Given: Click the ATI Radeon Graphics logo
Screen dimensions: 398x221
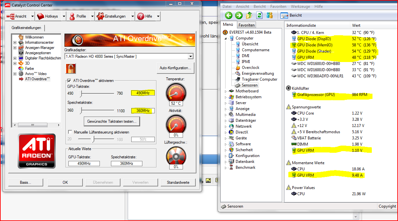Looking at the screenshot, I should tap(37, 151).
